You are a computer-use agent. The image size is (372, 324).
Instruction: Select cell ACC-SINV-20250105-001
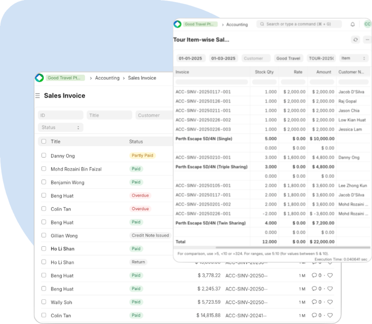click(x=203, y=186)
